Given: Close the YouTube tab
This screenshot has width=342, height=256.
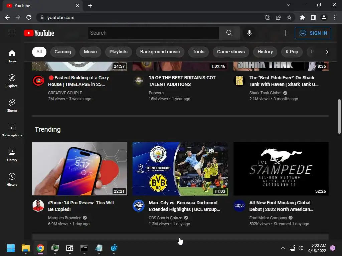Looking at the screenshot, I should coord(77,6).
